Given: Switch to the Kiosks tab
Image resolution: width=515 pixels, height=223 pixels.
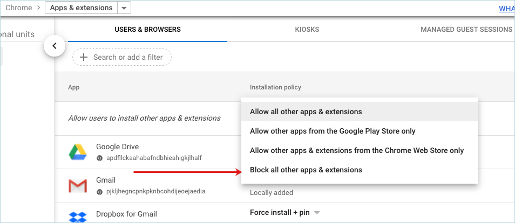Looking at the screenshot, I should [x=307, y=30].
